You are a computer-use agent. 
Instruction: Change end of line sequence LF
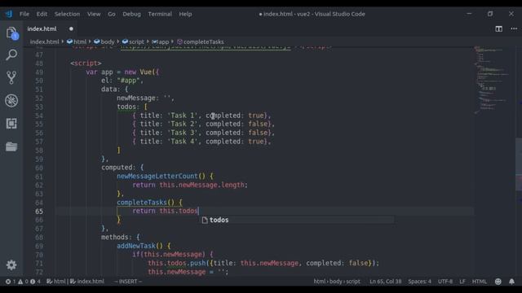[462, 282]
